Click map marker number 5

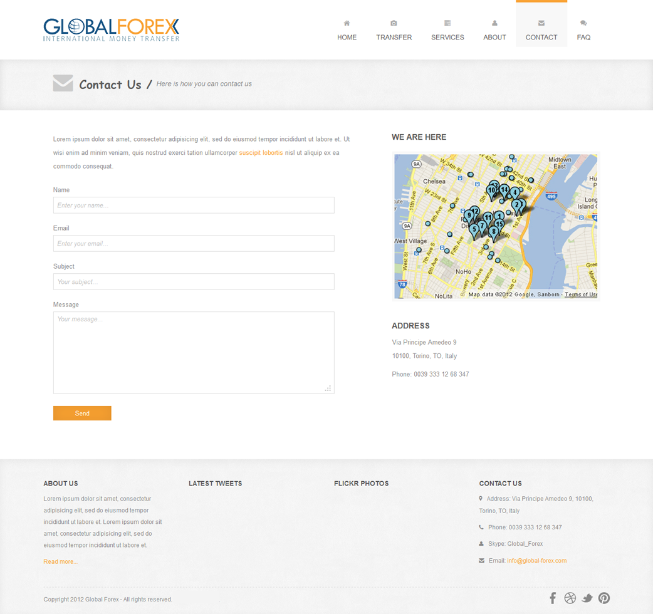(x=474, y=231)
